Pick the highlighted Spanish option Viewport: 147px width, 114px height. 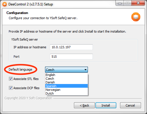(66, 86)
